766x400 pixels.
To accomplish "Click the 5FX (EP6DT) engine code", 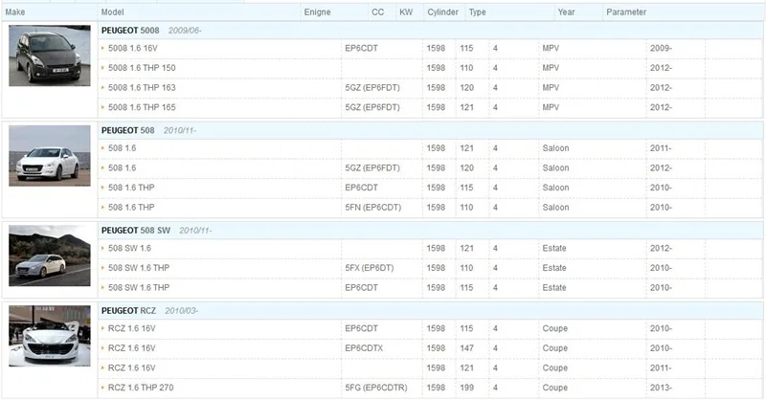I will coord(370,268).
